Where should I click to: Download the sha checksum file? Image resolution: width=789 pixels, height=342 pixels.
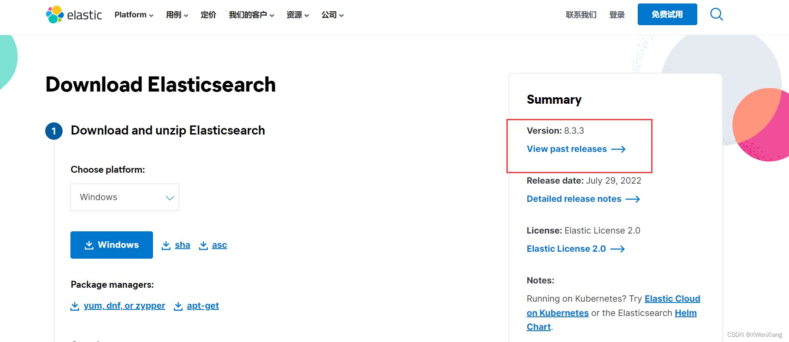pos(183,245)
